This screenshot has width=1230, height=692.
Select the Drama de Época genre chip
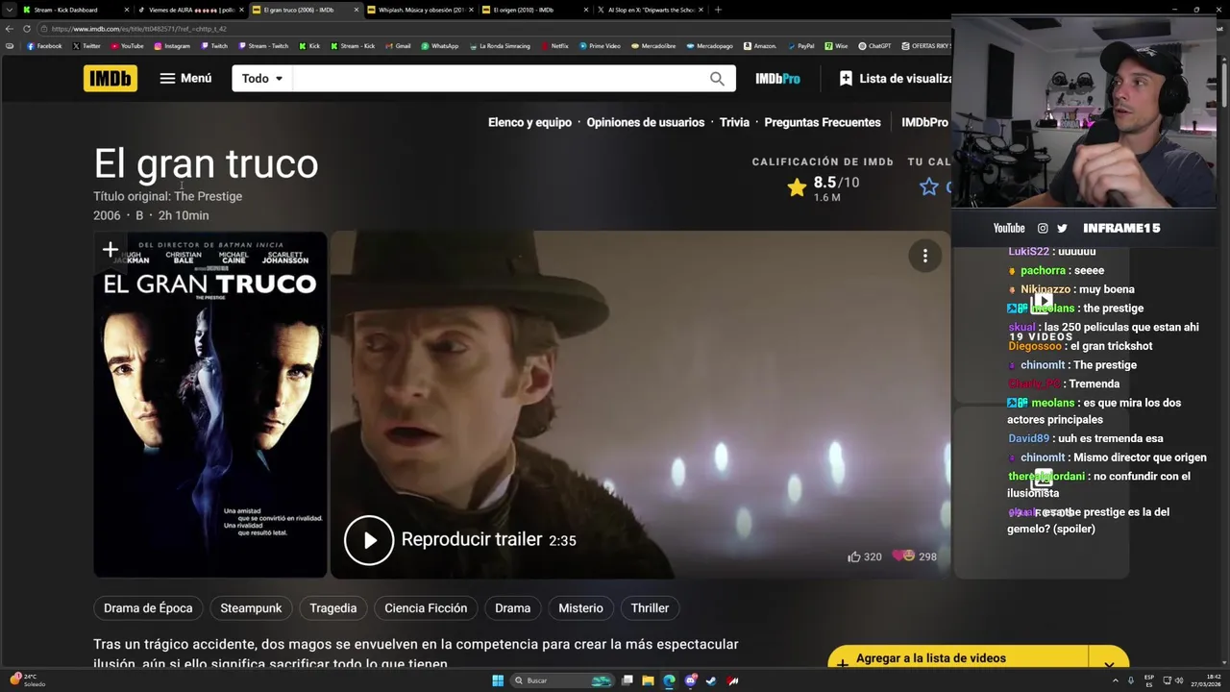click(x=148, y=608)
